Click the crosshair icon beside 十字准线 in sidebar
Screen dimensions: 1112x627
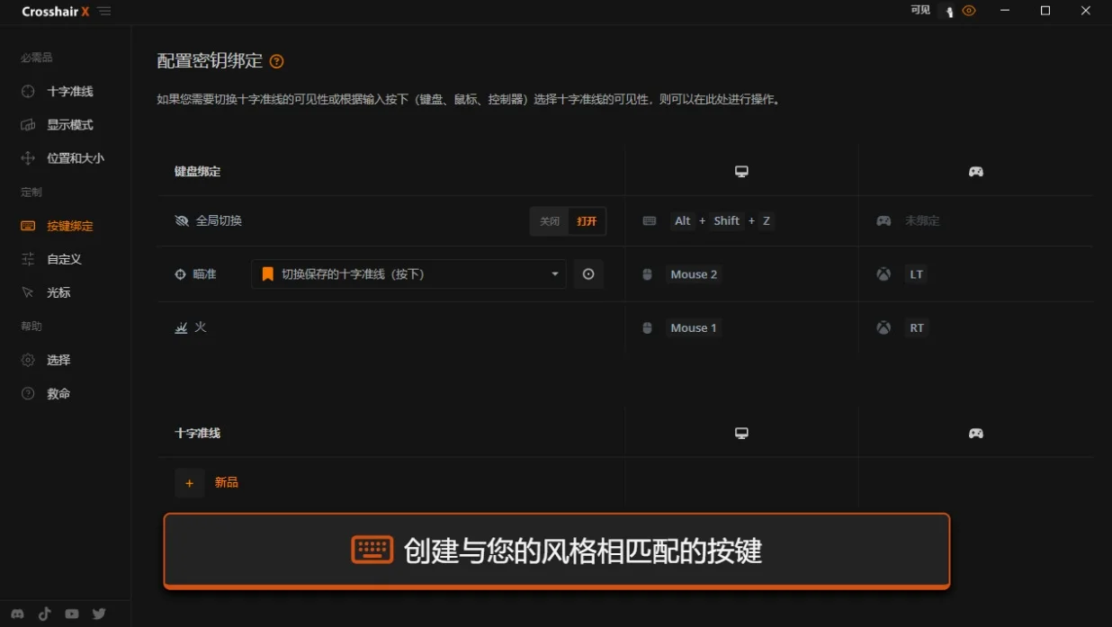pos(28,91)
